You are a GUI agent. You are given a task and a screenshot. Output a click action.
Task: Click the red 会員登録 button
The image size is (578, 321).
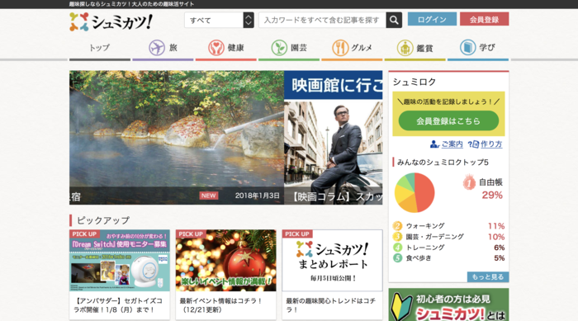[485, 19]
